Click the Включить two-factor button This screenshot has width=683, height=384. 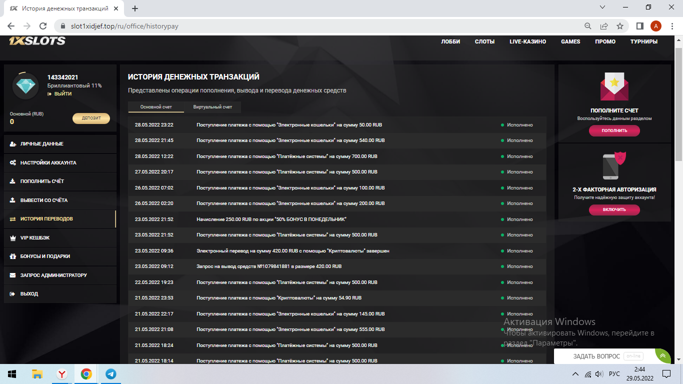point(614,209)
